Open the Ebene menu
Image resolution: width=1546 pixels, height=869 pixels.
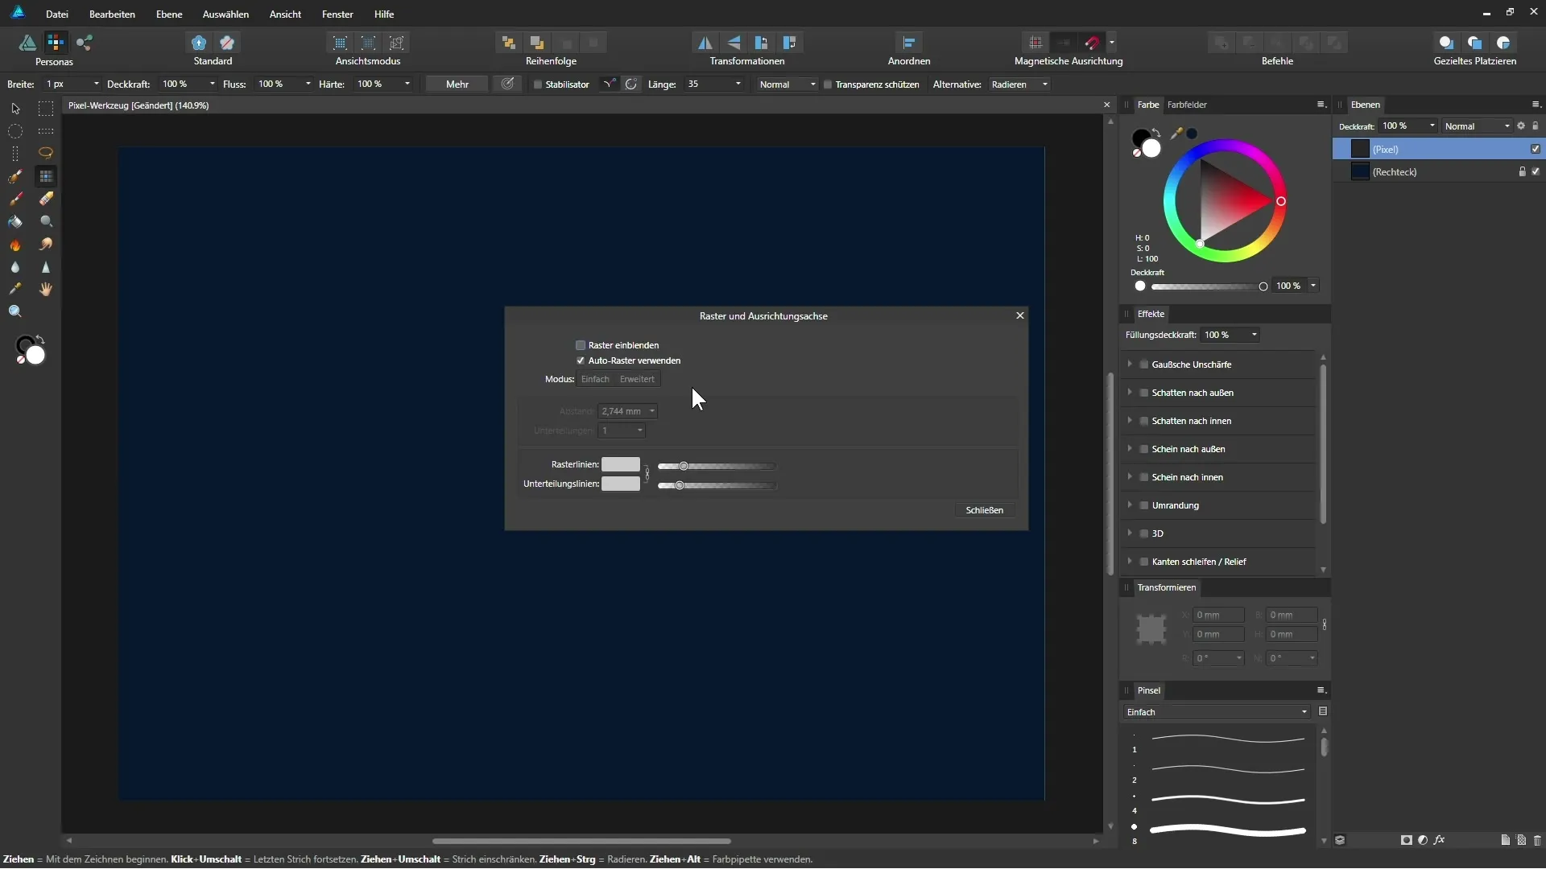point(169,14)
